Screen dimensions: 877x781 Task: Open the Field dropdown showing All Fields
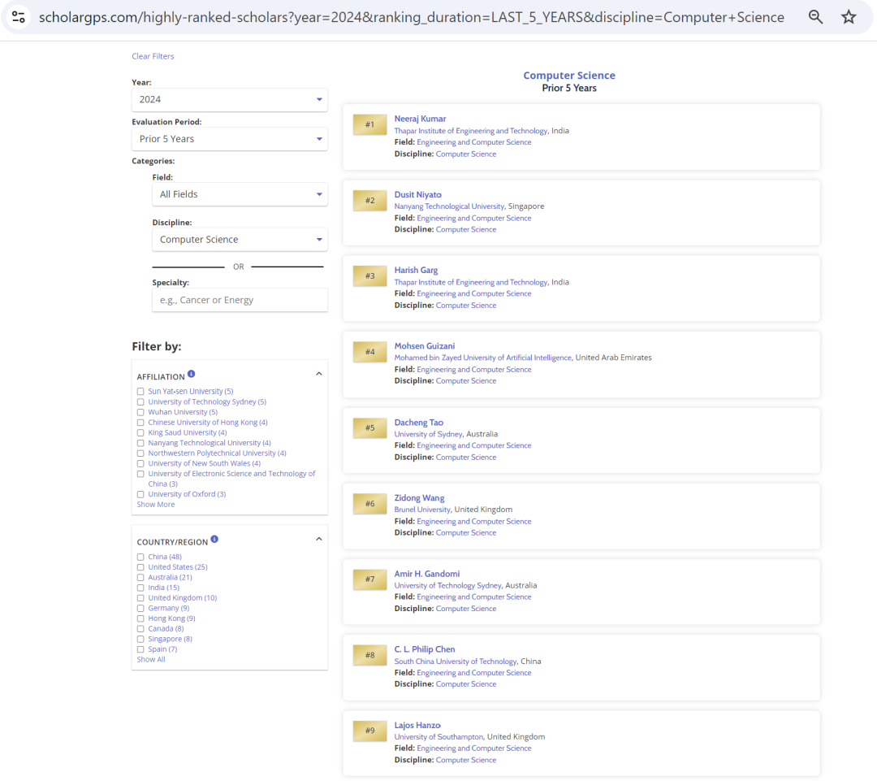coord(240,194)
